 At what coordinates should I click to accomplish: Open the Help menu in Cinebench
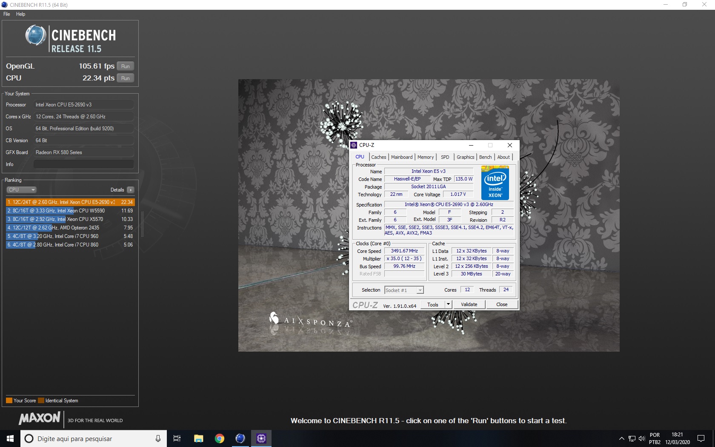20,14
